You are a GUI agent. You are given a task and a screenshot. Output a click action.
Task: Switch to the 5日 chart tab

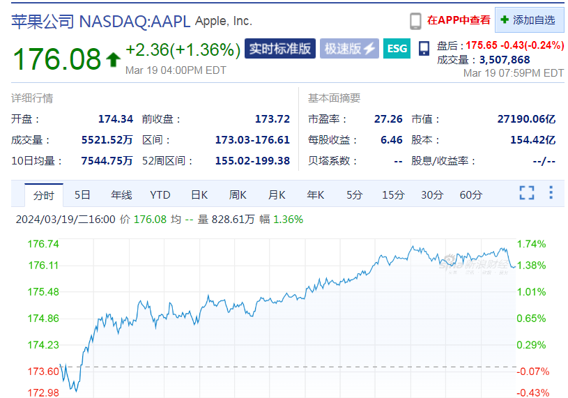point(82,195)
